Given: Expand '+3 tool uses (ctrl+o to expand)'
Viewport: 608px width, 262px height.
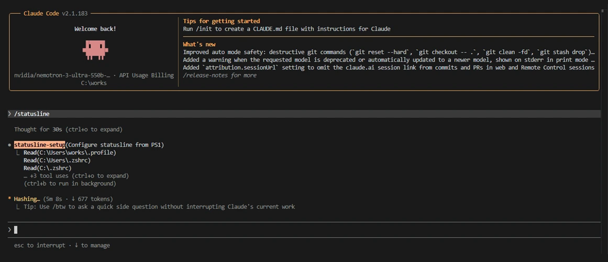Looking at the screenshot, I should click(76, 176).
